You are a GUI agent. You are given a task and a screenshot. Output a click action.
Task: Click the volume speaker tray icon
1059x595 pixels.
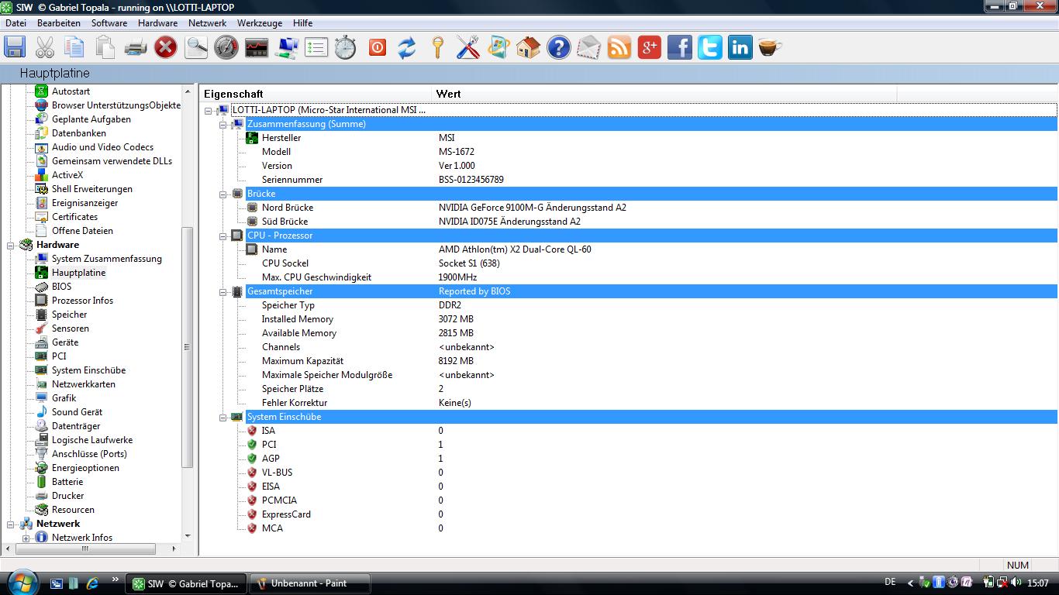click(1016, 583)
